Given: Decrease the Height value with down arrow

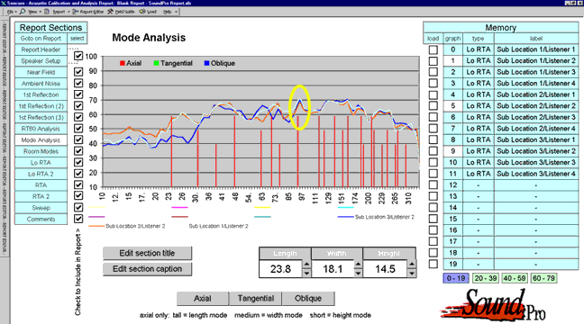Looking at the screenshot, I should 411,273.
